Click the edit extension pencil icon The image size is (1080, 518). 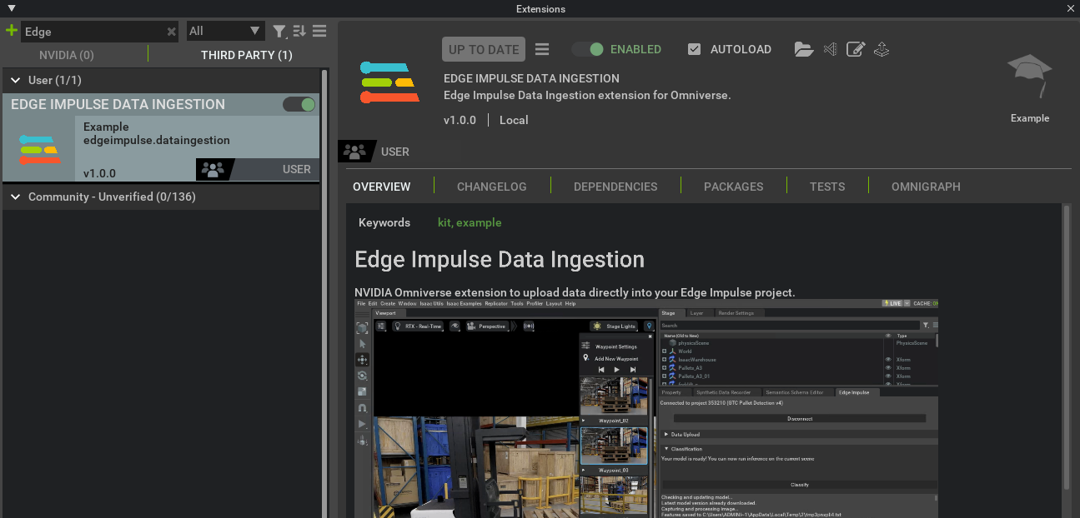856,49
